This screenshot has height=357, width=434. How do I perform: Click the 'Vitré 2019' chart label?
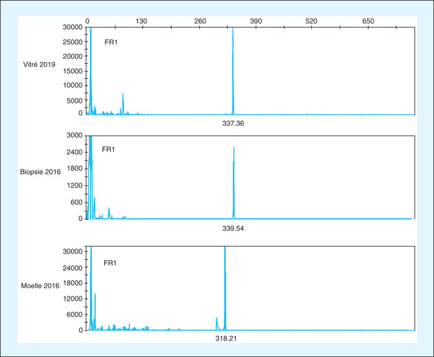(39, 64)
